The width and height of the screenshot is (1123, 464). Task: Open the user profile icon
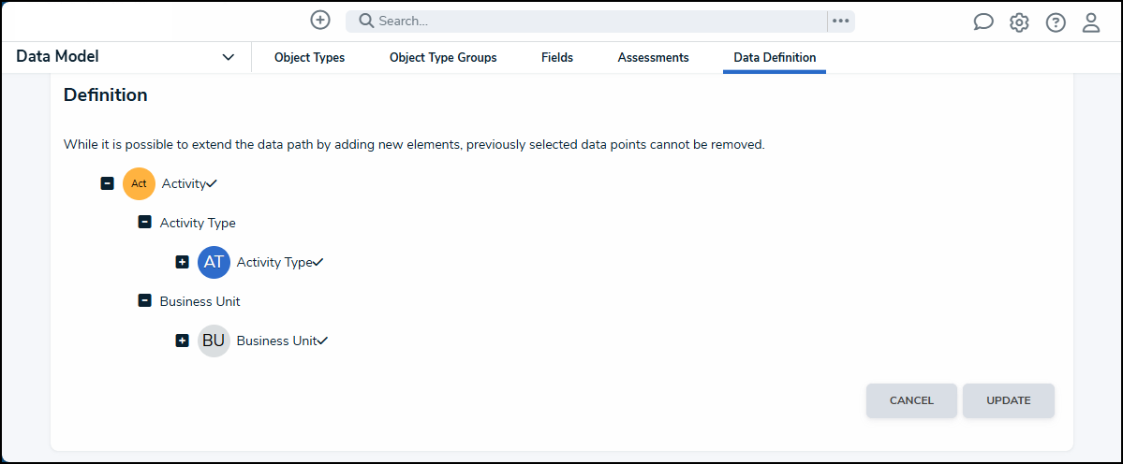coord(1091,22)
